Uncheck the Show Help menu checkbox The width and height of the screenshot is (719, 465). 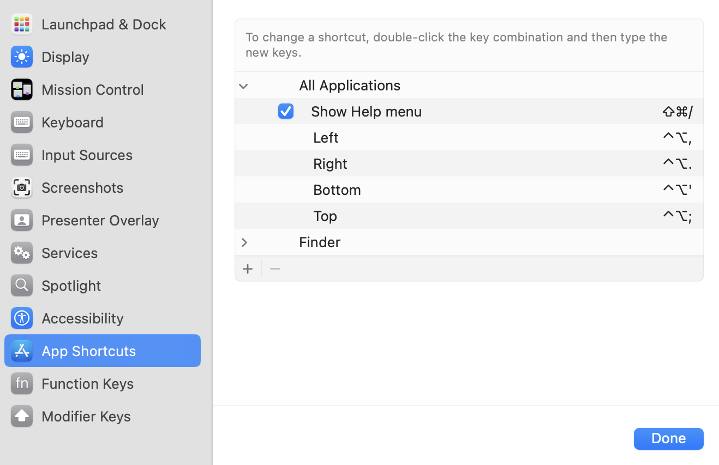[x=286, y=111]
